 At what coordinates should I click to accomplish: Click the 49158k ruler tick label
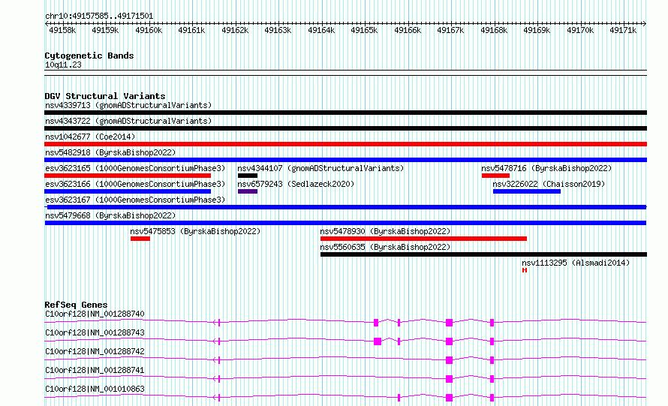[x=62, y=30]
